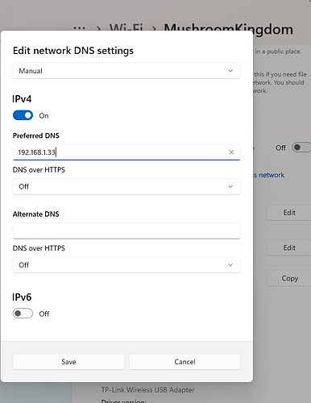Toggle IPv4 switch off
The image size is (311, 403).
coord(23,115)
